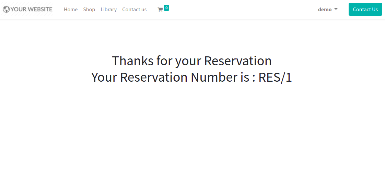Screen dimensions: 385x191
Task: Click the globe icon in the website logo
Action: tap(6, 10)
